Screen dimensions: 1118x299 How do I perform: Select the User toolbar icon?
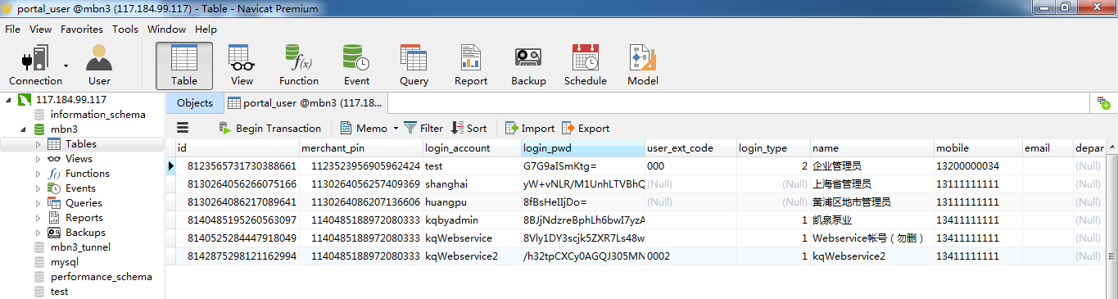[99, 66]
